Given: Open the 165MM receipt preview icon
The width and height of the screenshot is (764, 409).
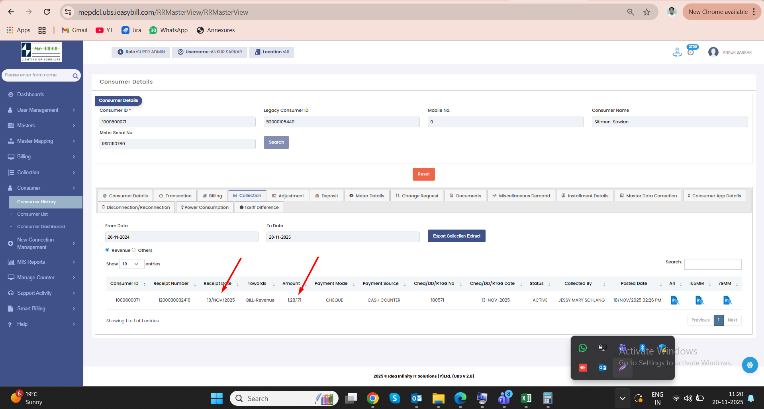Looking at the screenshot, I should tap(699, 300).
